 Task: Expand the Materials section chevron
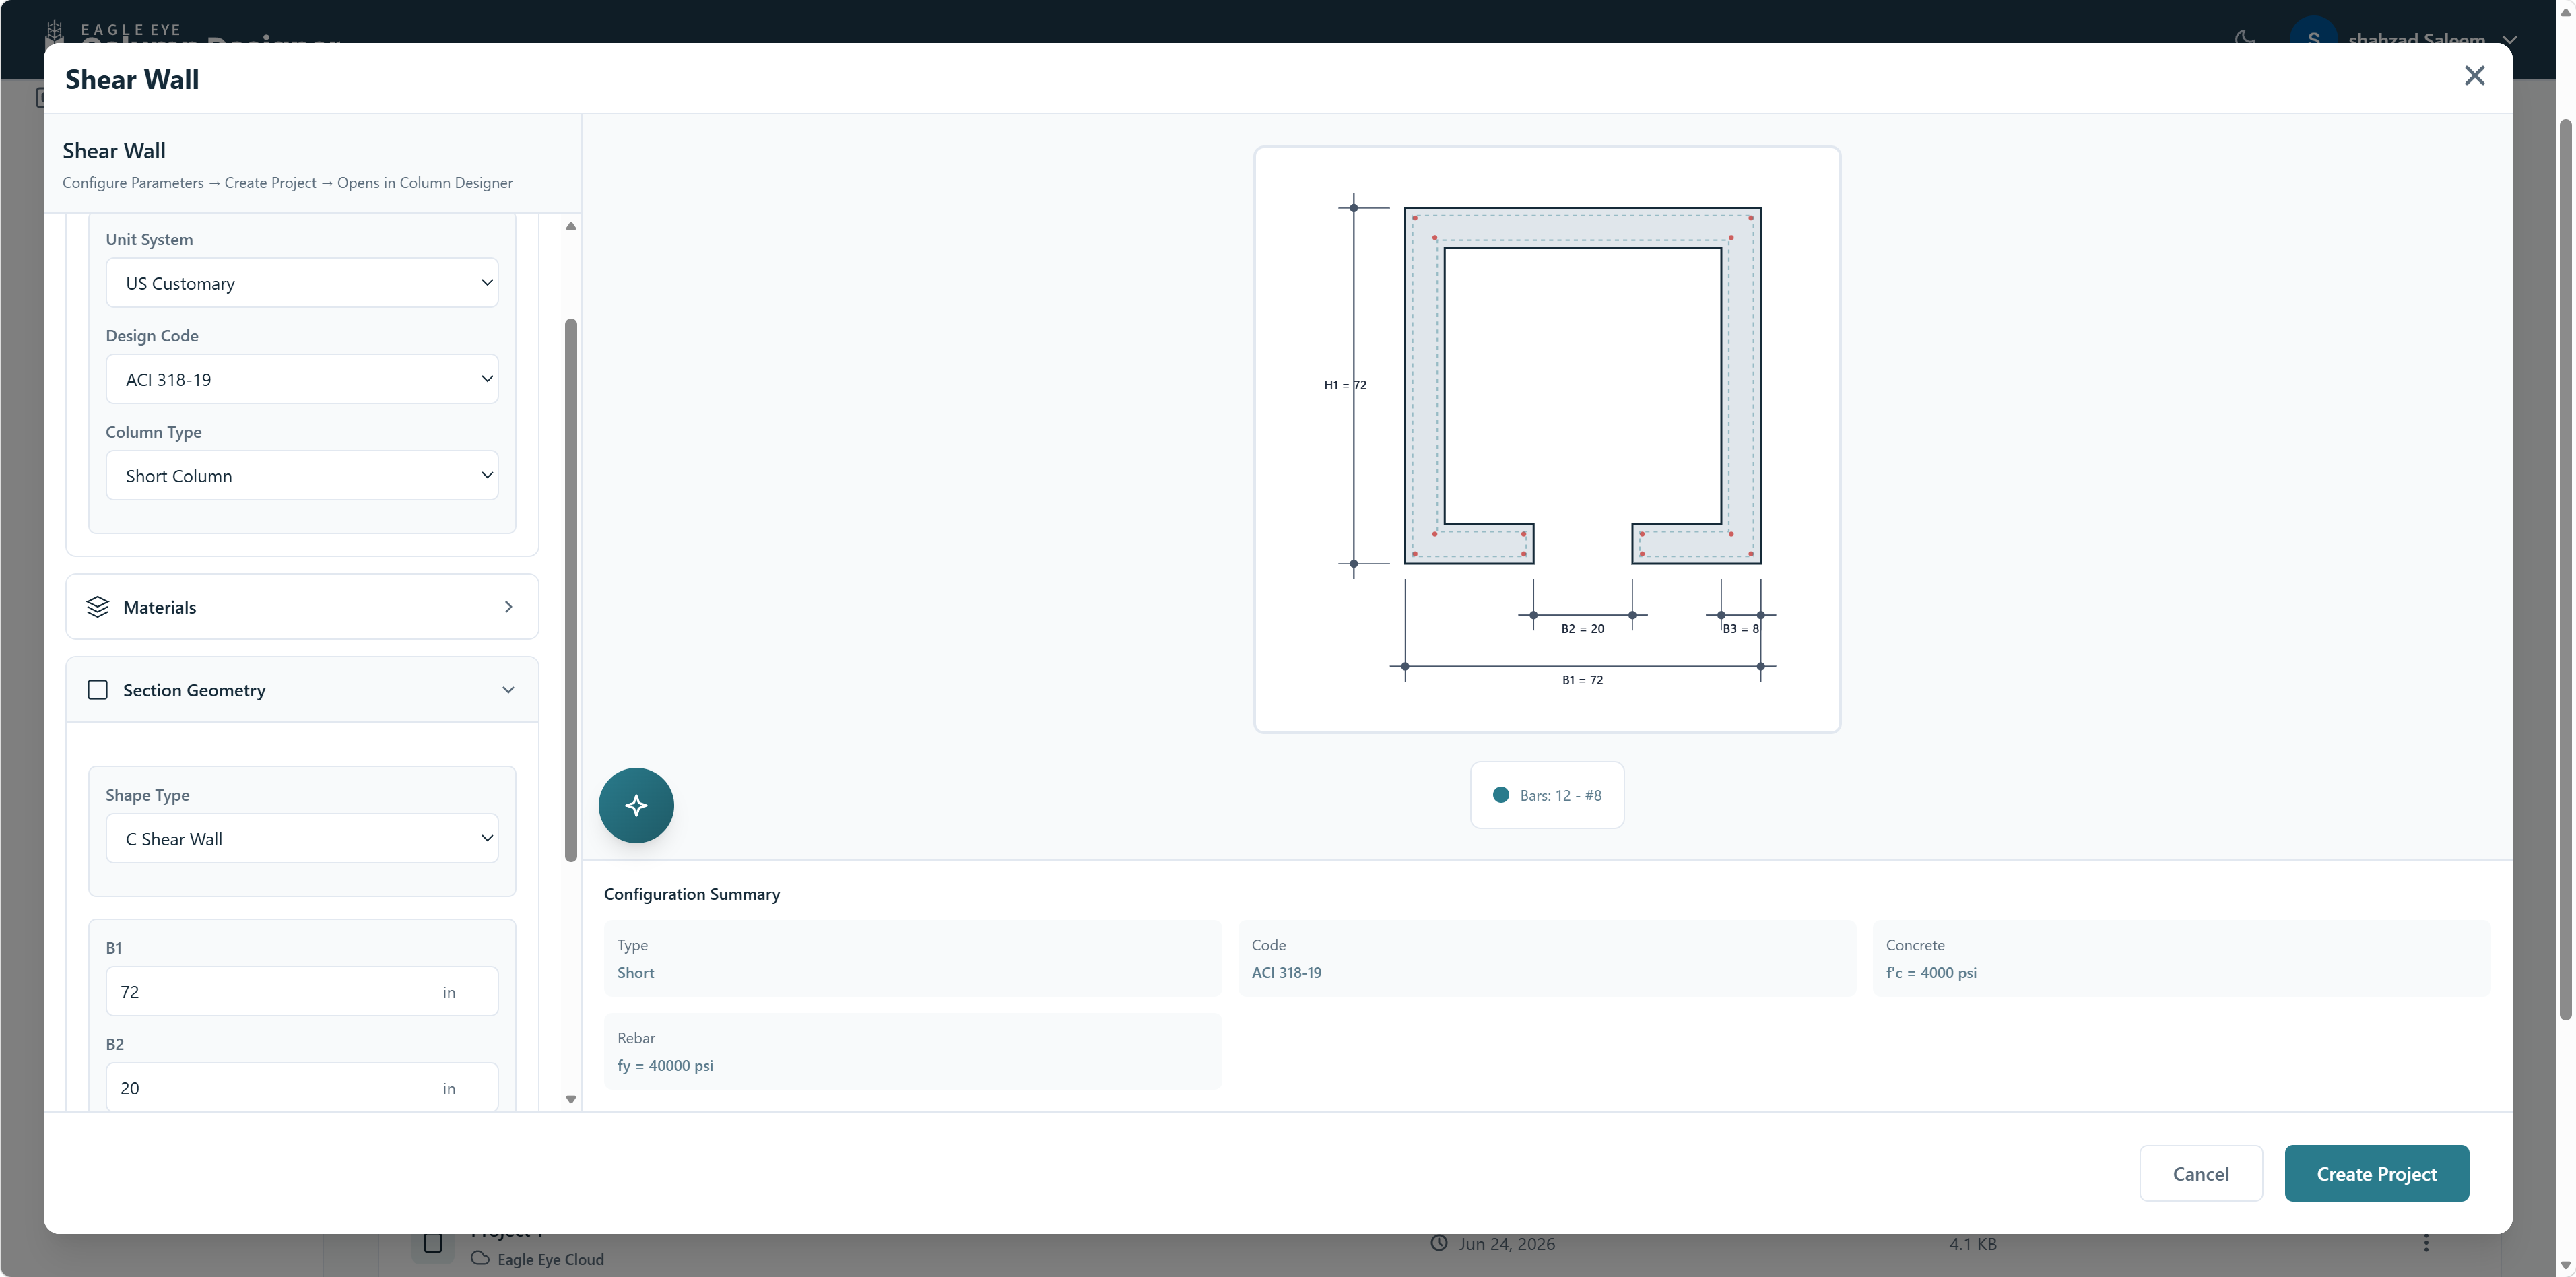[508, 607]
